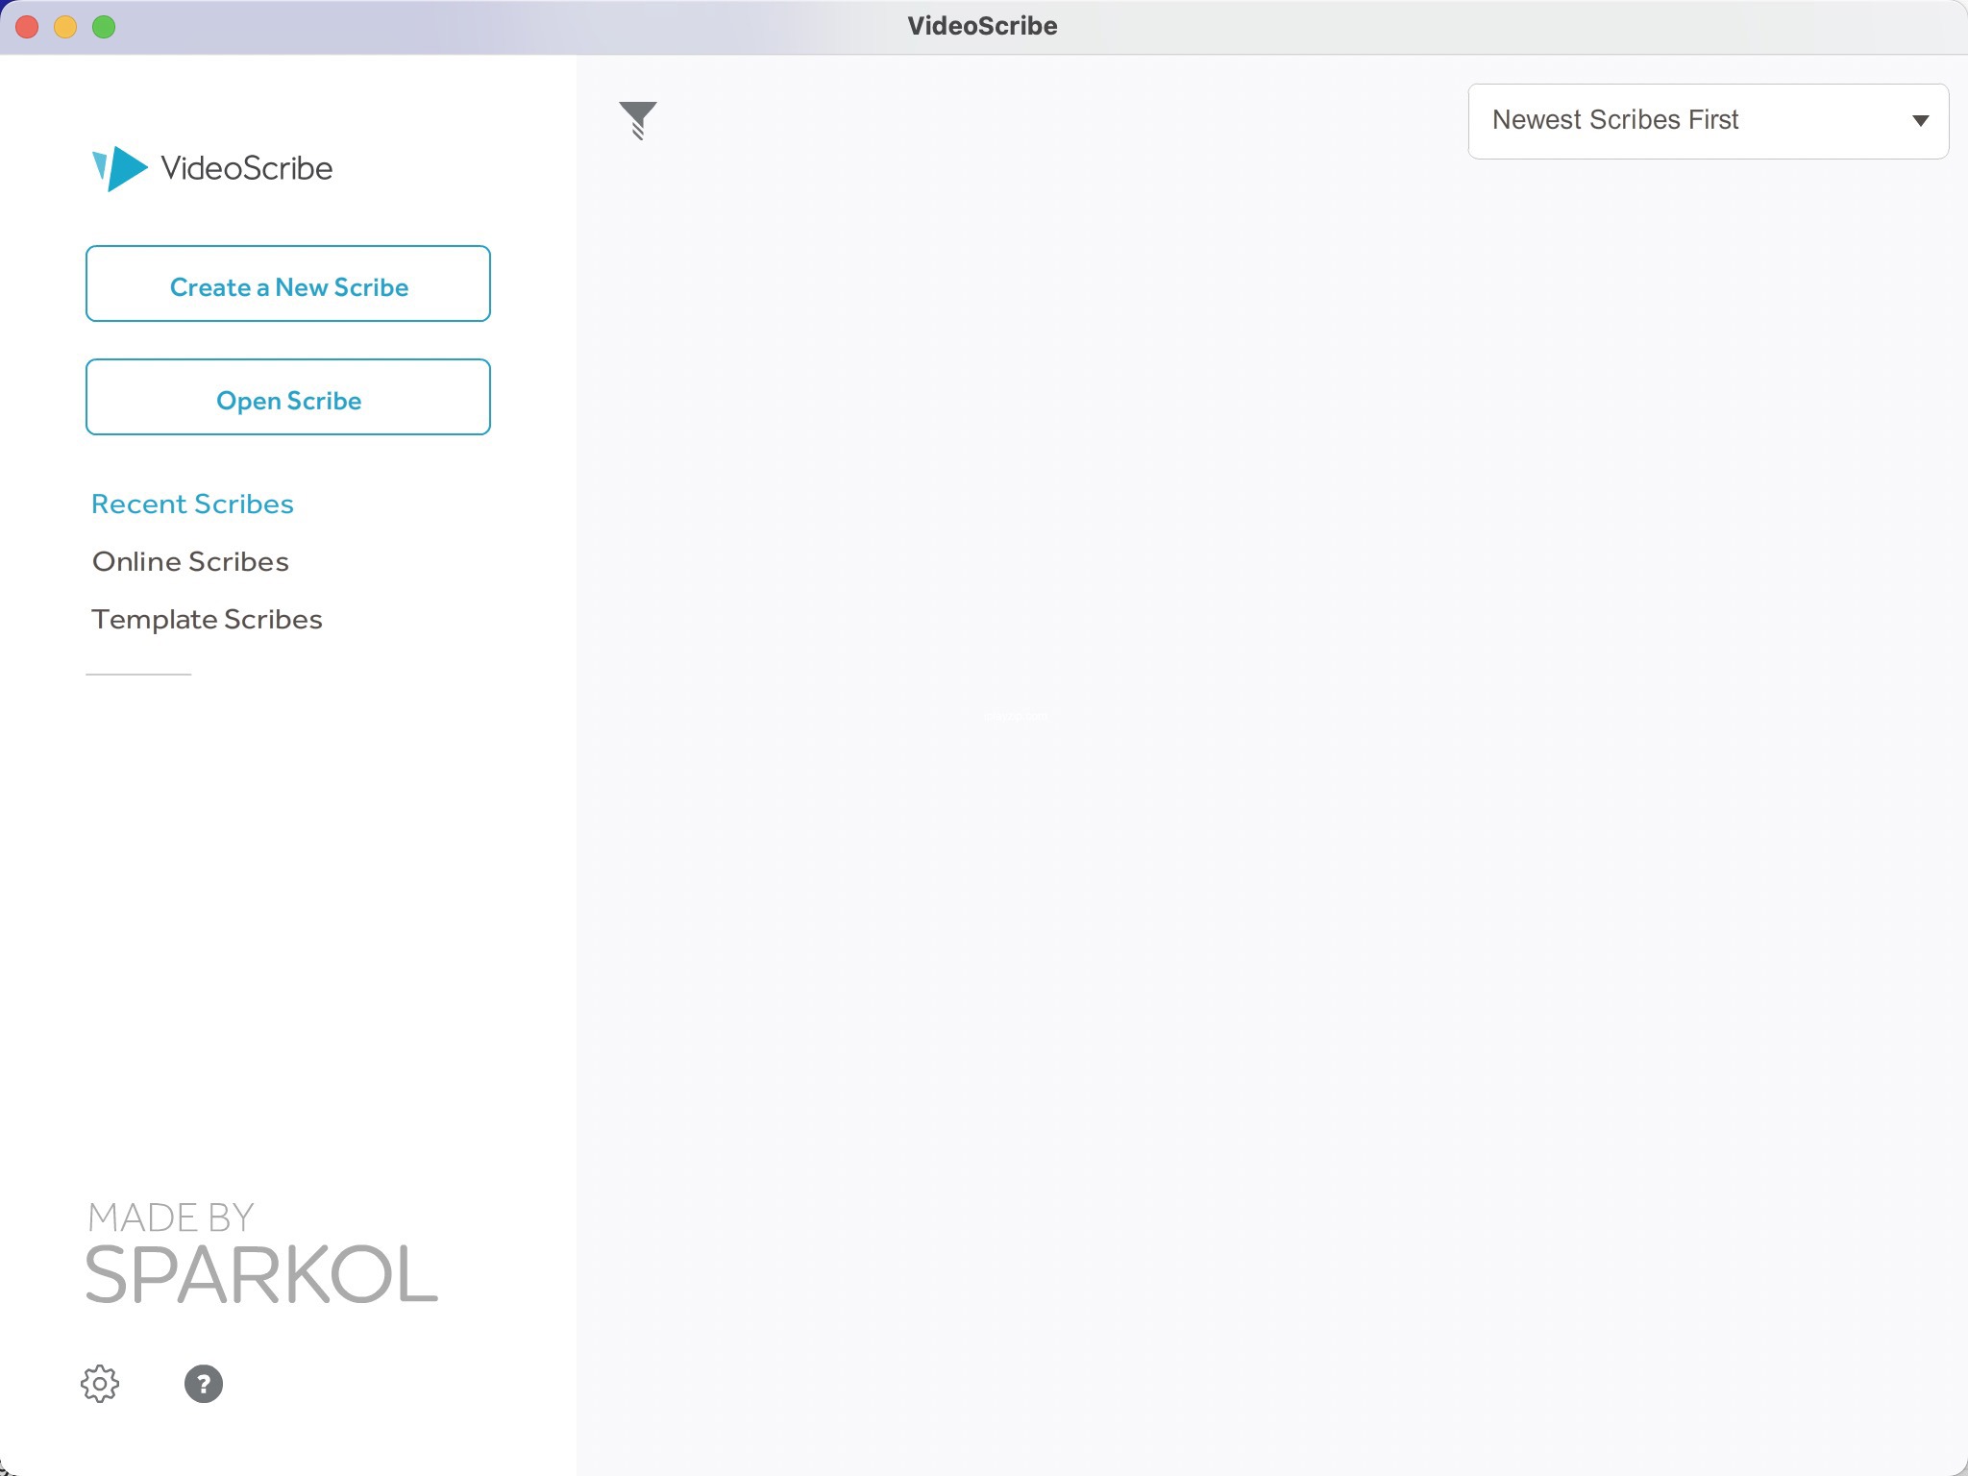This screenshot has width=1968, height=1476.
Task: Click the filter funnel icon
Action: point(638,120)
